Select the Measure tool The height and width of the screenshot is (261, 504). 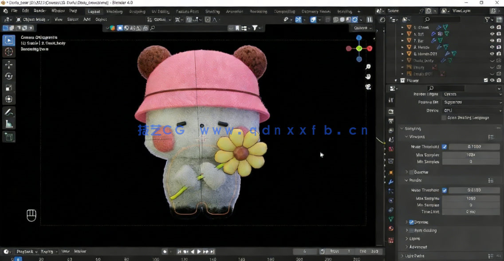coord(9,123)
